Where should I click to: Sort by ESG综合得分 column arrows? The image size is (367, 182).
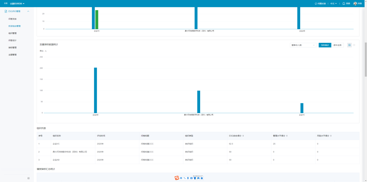[x=243, y=136]
